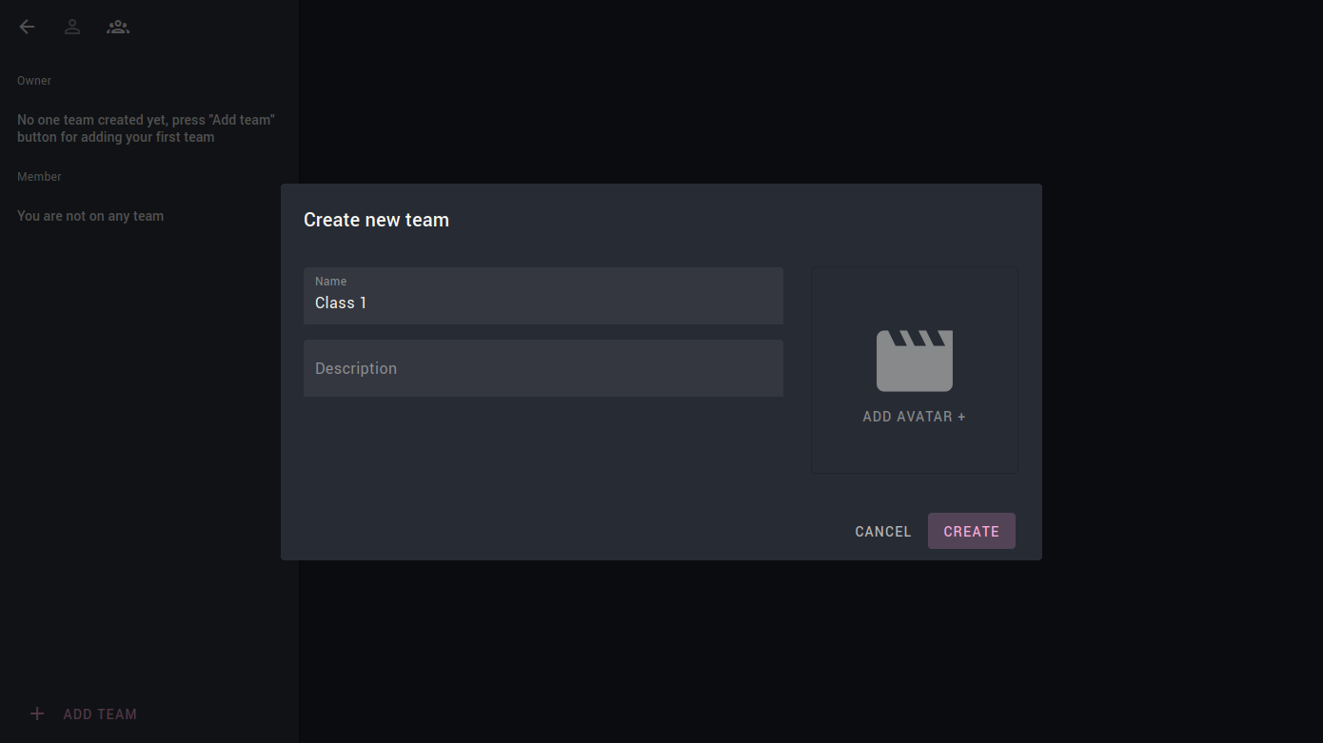This screenshot has width=1323, height=743.
Task: Open the single person profile tab
Action: click(x=72, y=27)
